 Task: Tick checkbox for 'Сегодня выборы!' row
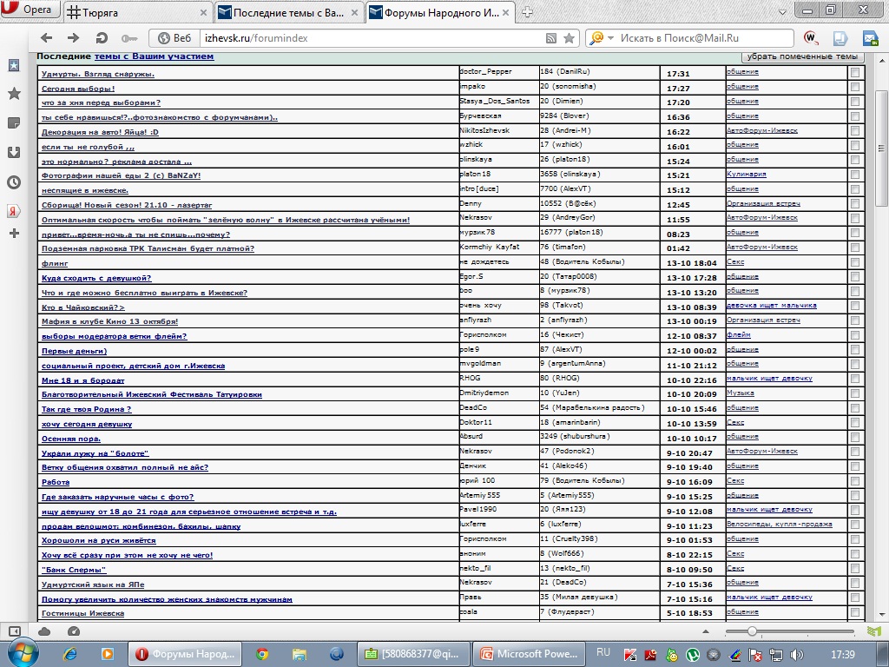tap(855, 88)
